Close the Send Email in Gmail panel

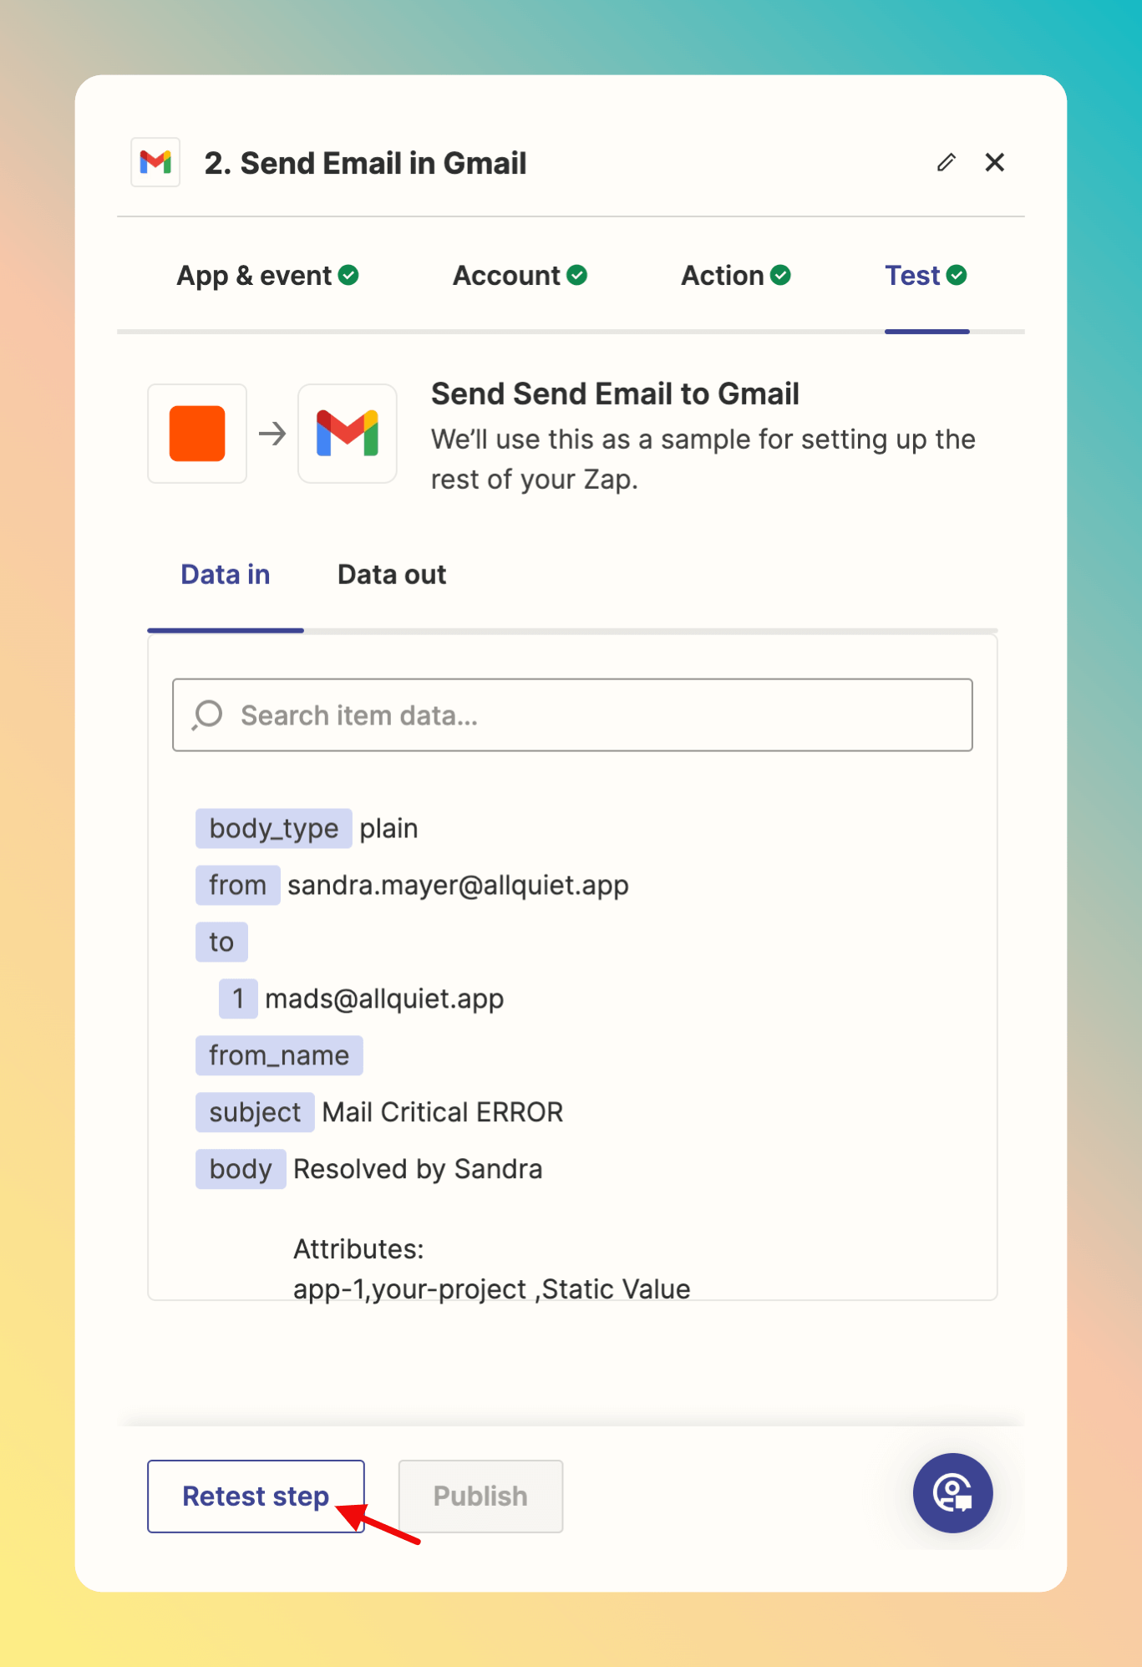coord(994,162)
